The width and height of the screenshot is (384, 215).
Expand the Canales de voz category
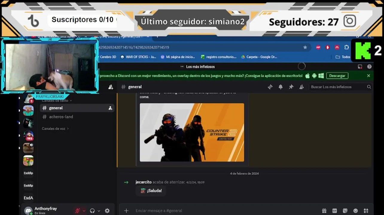55,129
